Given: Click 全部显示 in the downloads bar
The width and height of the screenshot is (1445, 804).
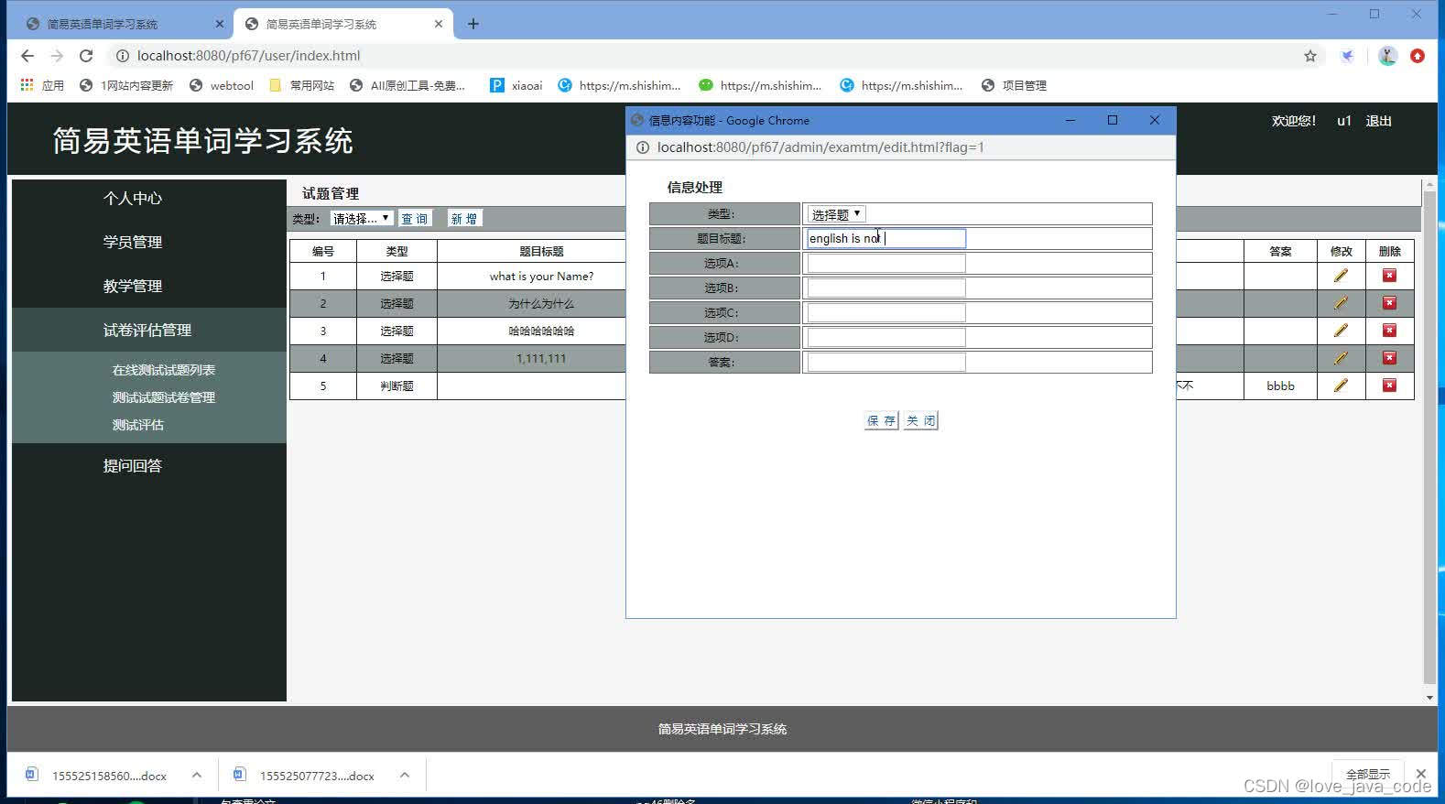Looking at the screenshot, I should 1367,774.
